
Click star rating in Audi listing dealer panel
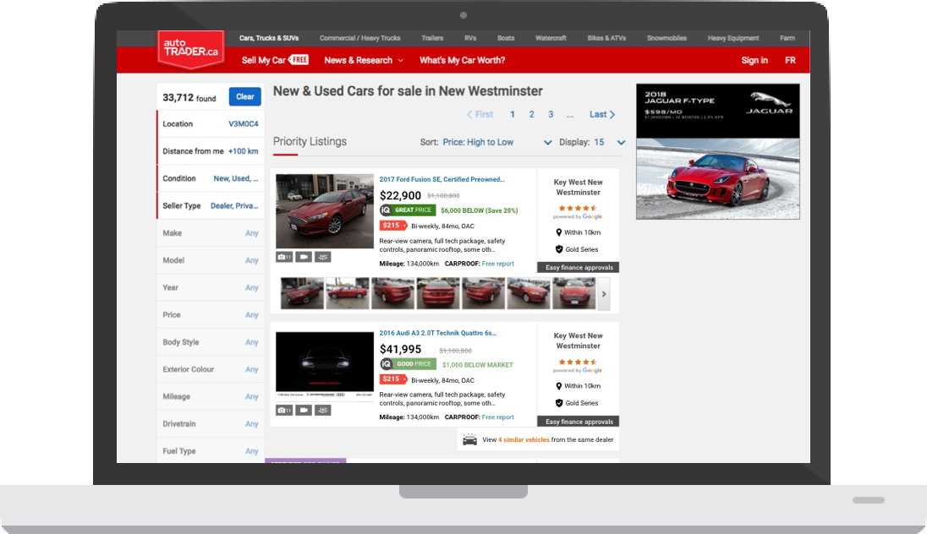578,362
